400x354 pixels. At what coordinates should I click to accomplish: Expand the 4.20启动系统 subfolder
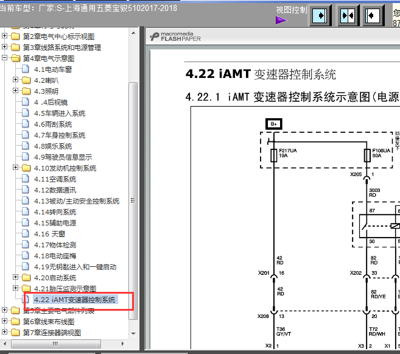coord(16,277)
